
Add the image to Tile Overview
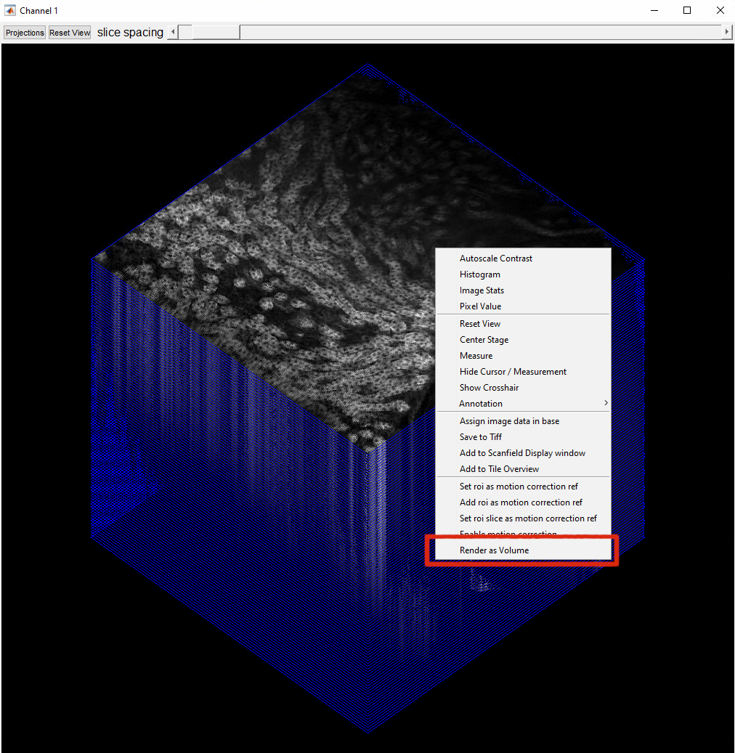click(500, 468)
